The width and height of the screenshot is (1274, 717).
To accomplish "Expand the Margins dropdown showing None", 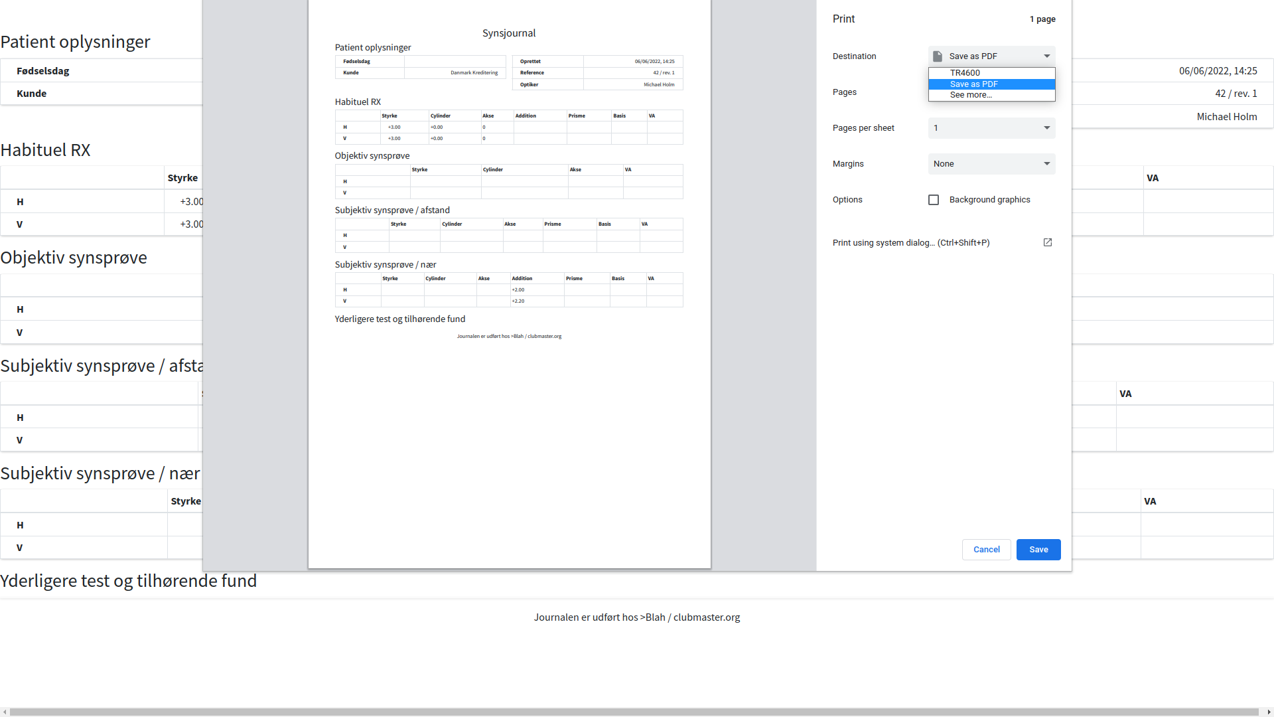I will [x=991, y=164].
